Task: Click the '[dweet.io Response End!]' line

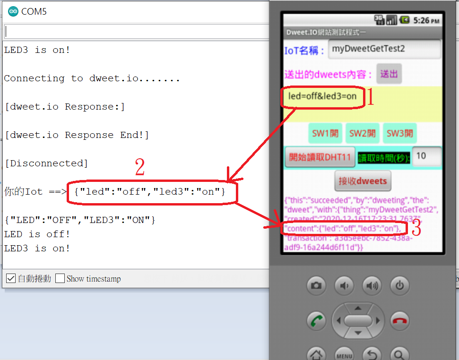Action: (78, 135)
